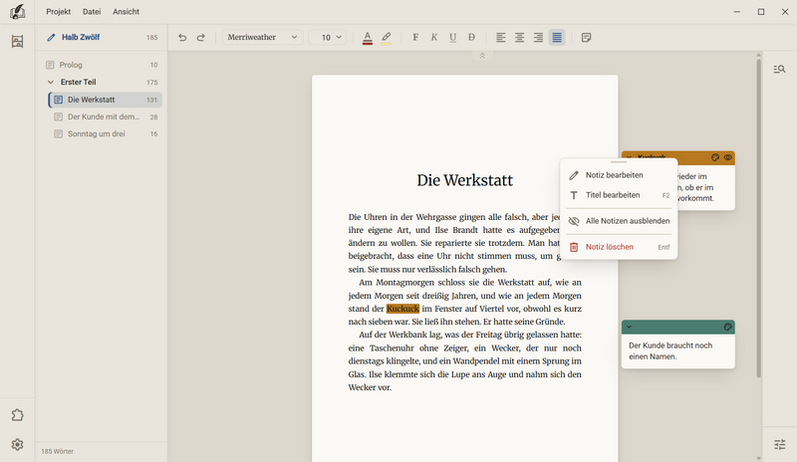Open the Ansicht menu

coord(127,12)
